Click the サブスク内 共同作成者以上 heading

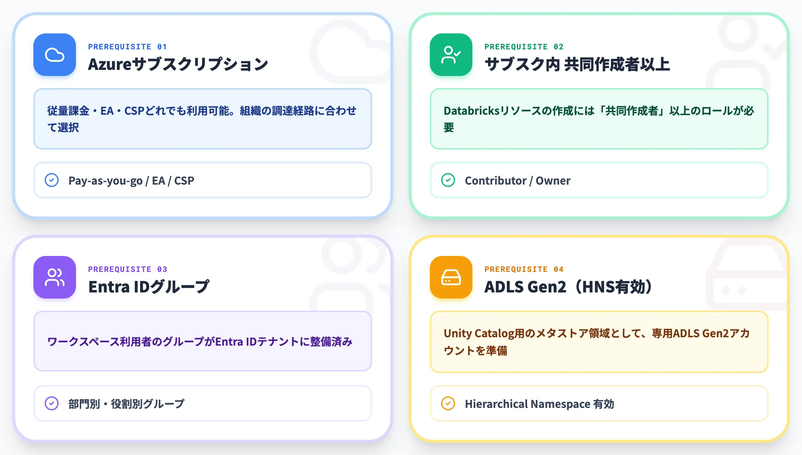click(577, 64)
